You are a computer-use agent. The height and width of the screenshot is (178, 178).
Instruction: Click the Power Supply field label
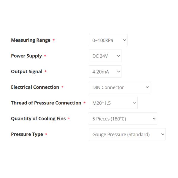click(x=26, y=56)
